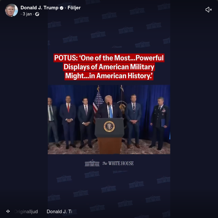Unmute the video with the speaker icon
Screen dimensions: 218x218
209,10
